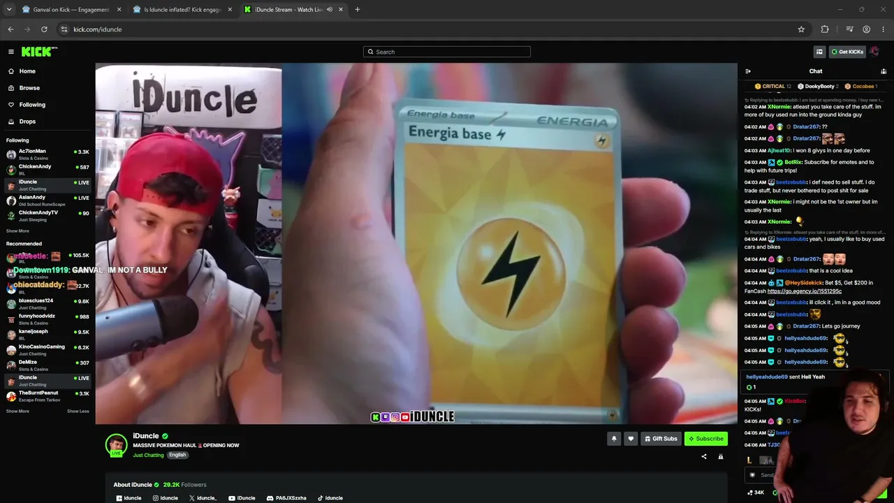This screenshot has width=894, height=503.
Task: Open bluesclues124 recommended channel
Action: (47, 304)
